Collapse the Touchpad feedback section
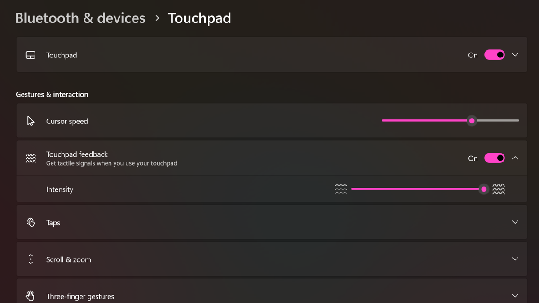 point(515,158)
